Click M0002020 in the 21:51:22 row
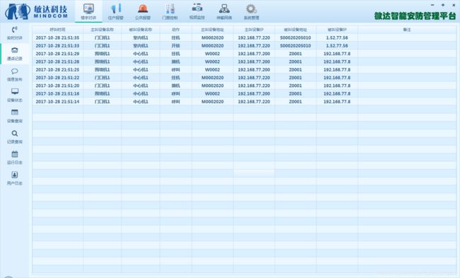The image size is (460, 278). (x=213, y=78)
